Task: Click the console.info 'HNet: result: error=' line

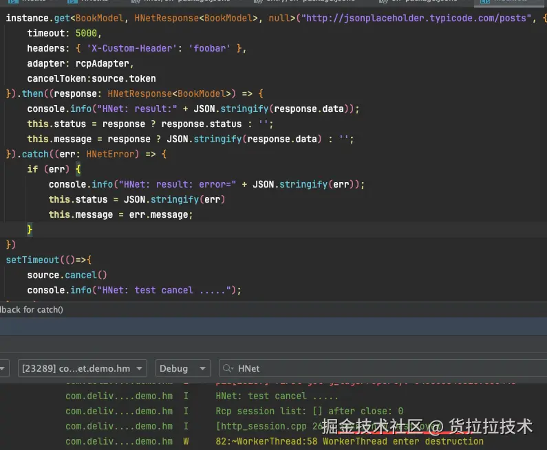Action: coord(206,185)
